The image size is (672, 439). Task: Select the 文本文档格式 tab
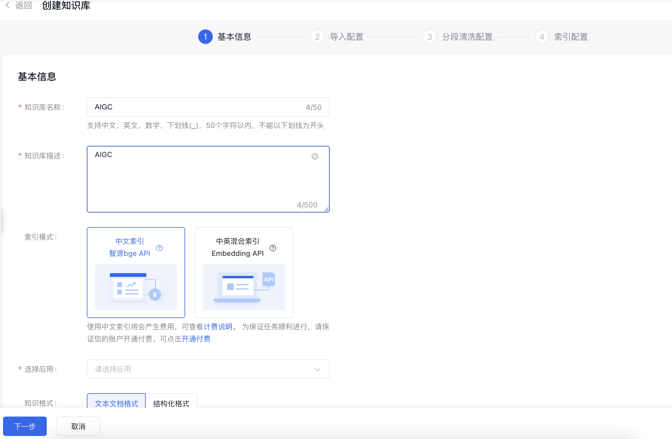117,403
